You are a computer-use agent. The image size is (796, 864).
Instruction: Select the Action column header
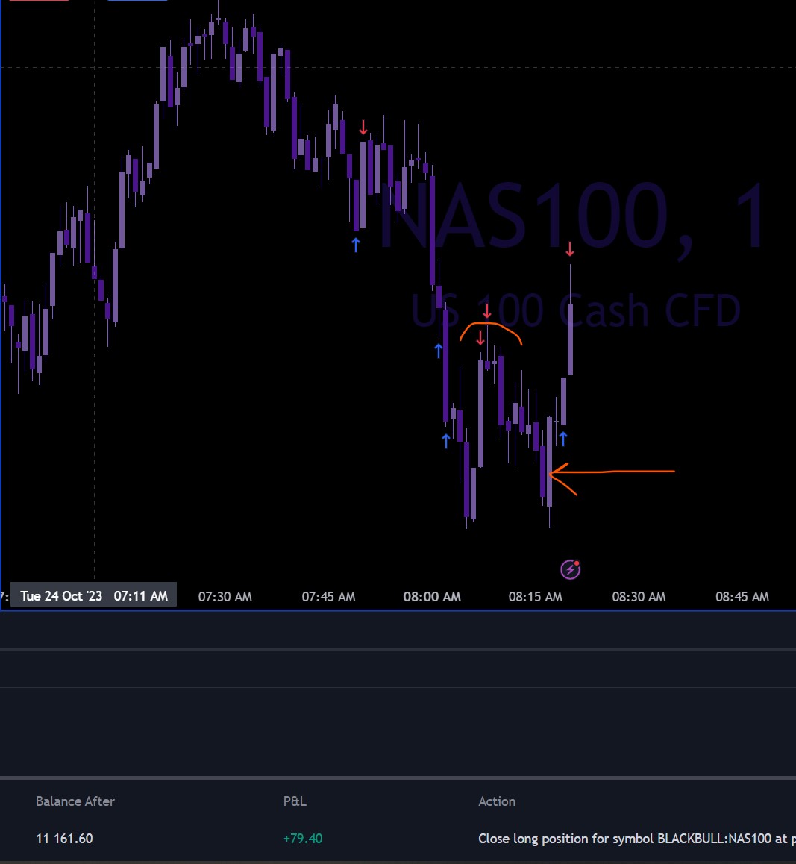497,801
